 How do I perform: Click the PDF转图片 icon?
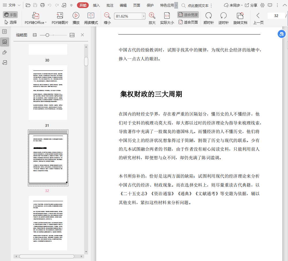coord(60,16)
